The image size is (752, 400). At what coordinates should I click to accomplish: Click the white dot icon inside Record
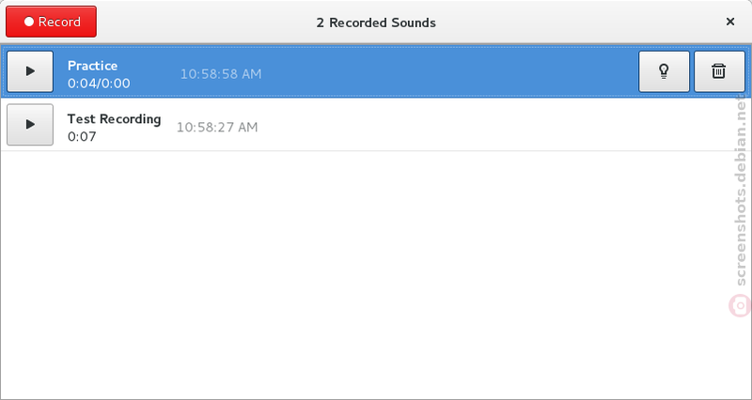(x=29, y=22)
